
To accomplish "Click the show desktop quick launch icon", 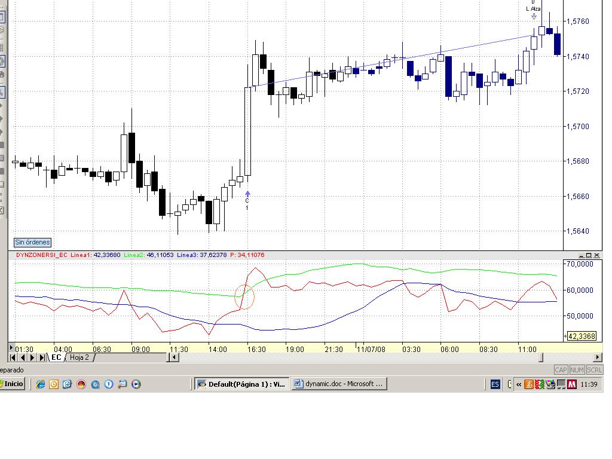I will [123, 384].
